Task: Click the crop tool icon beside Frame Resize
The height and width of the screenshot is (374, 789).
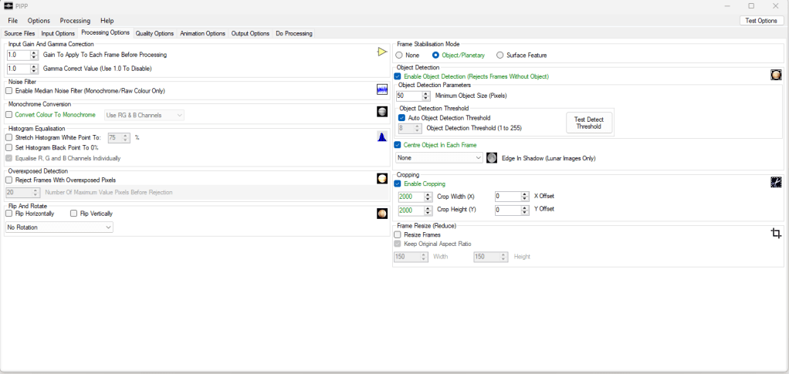Action: 776,234
